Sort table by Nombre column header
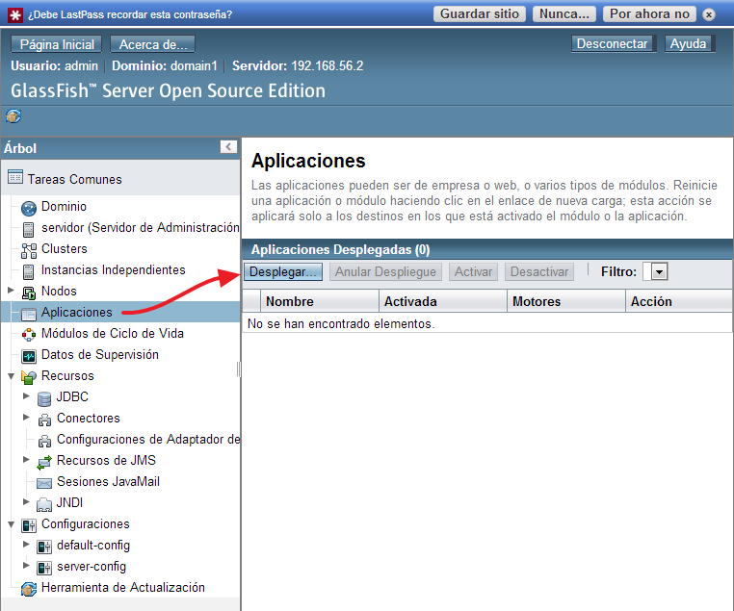This screenshot has height=611, width=734. coord(289,301)
